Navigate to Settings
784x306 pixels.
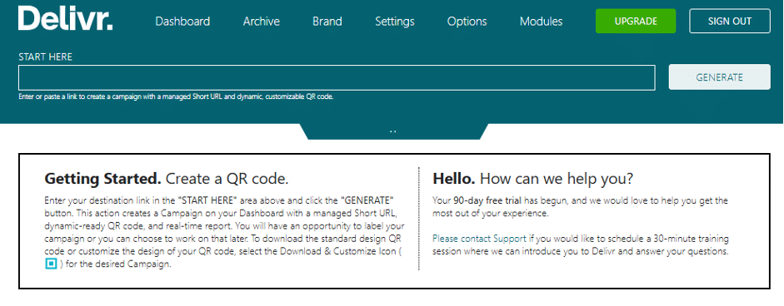[395, 22]
